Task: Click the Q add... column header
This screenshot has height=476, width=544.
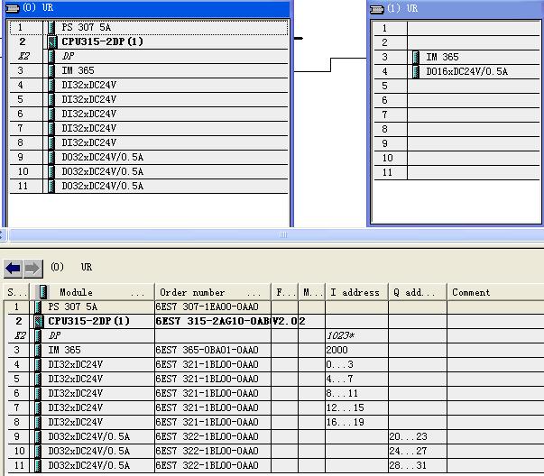Action: click(418, 292)
